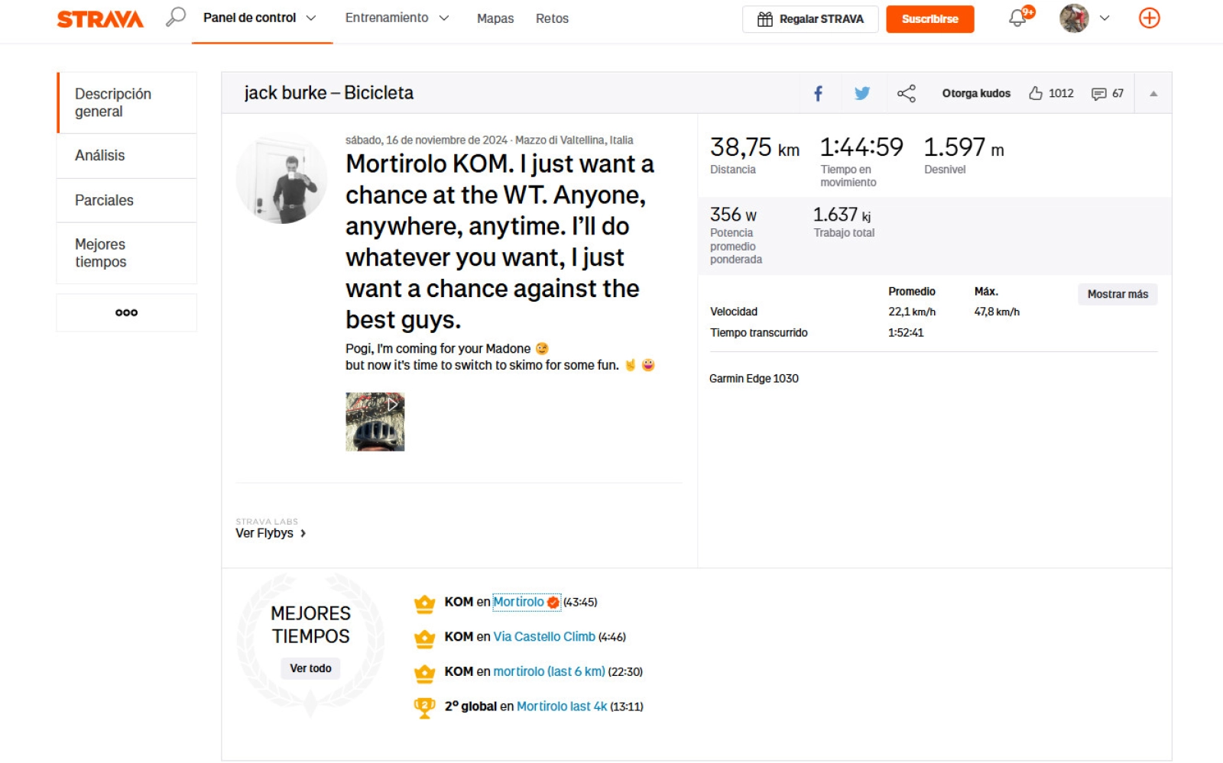This screenshot has width=1223, height=763.
Task: Add content via plus icon
Action: coord(1150,18)
